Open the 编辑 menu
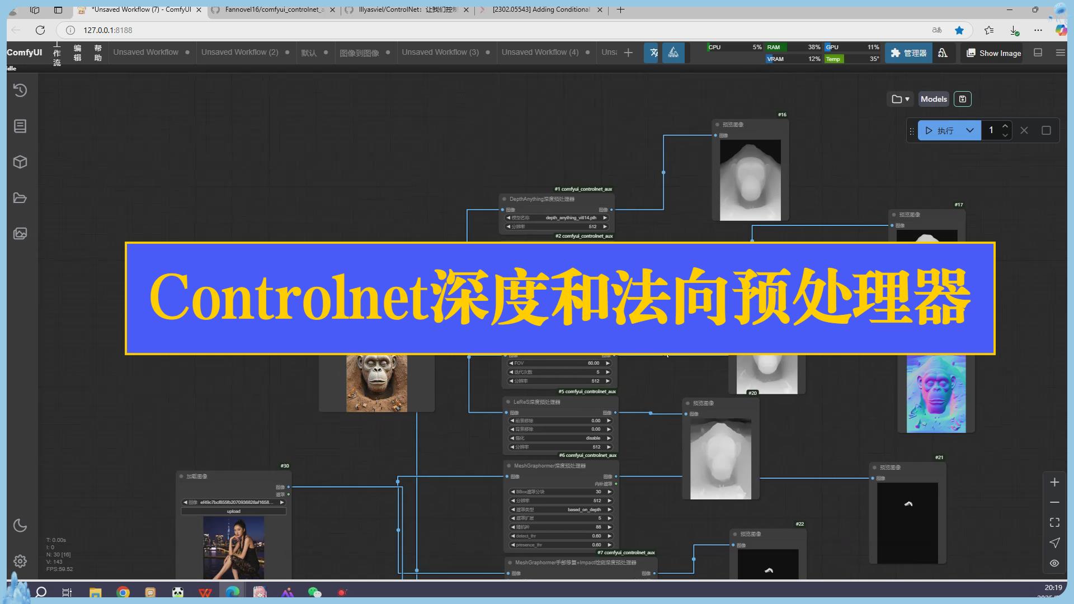Screen dimensions: 1074x604 [x=77, y=53]
